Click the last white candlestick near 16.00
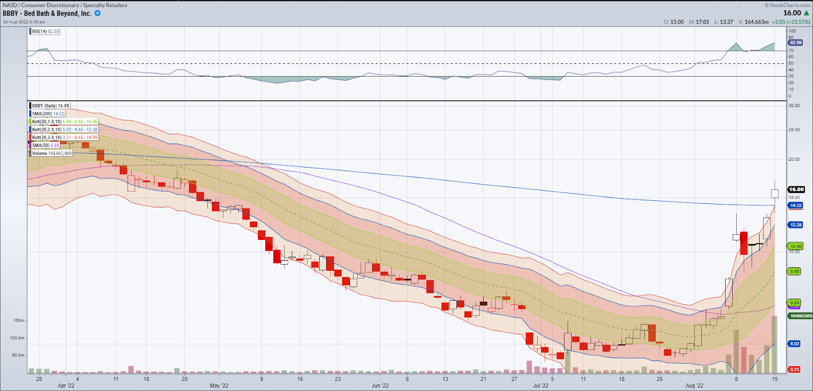The height and width of the screenshot is (391, 813). pos(775,193)
